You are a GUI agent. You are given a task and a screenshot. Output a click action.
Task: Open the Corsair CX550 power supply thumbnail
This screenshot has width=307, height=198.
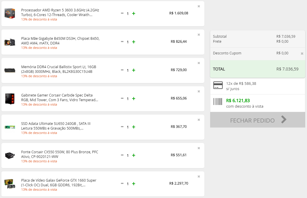(10, 156)
